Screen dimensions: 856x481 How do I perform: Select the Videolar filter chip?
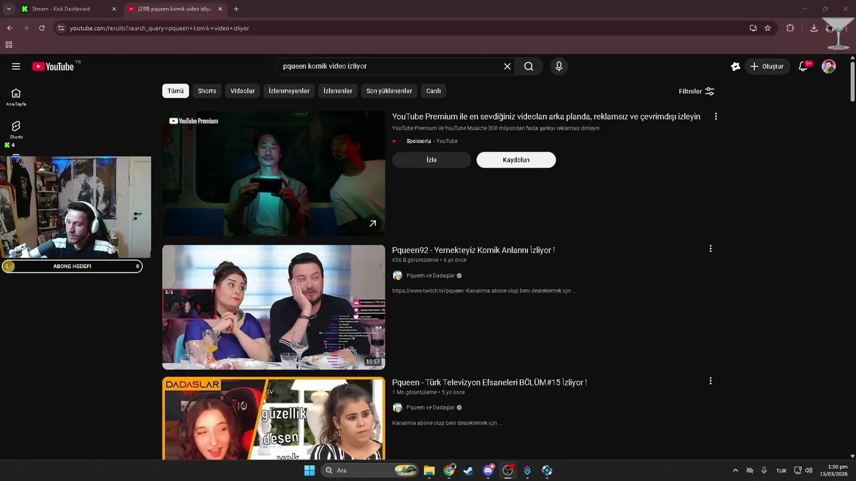pos(242,91)
